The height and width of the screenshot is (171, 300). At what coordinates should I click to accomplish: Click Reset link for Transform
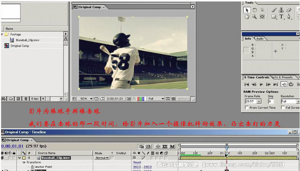(137, 162)
